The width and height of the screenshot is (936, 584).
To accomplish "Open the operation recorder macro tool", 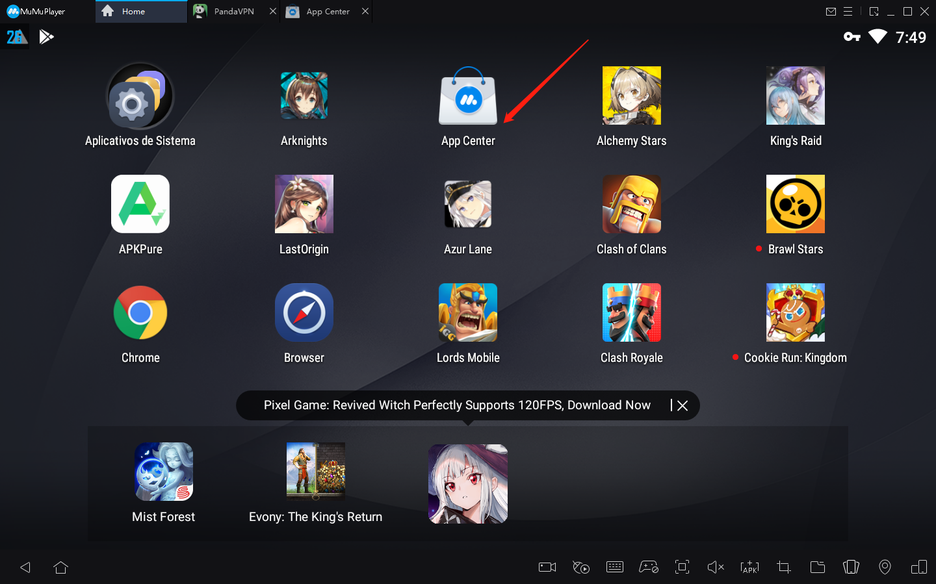I will pos(581,566).
